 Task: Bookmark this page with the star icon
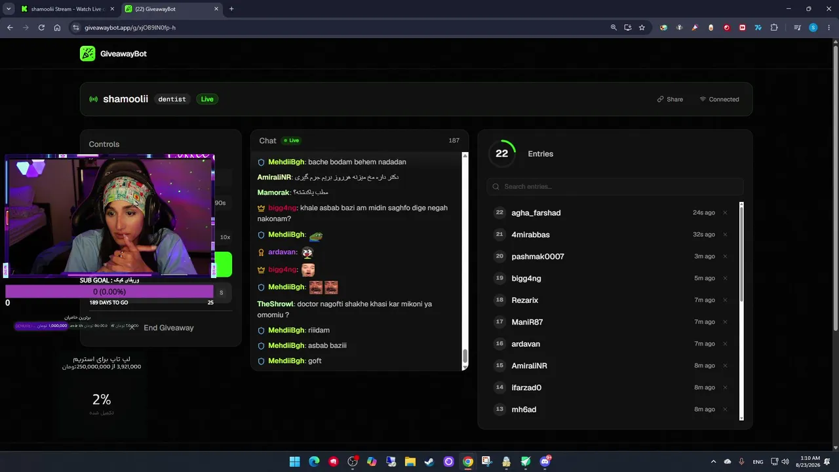tap(642, 28)
